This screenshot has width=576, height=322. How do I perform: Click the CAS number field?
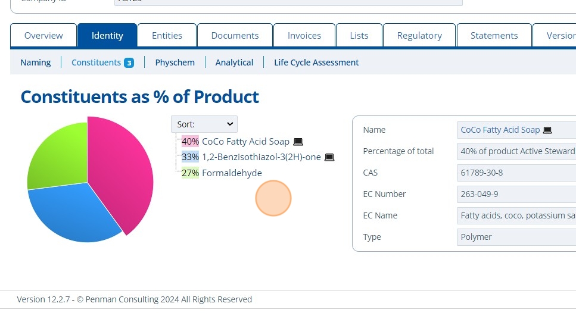515,173
